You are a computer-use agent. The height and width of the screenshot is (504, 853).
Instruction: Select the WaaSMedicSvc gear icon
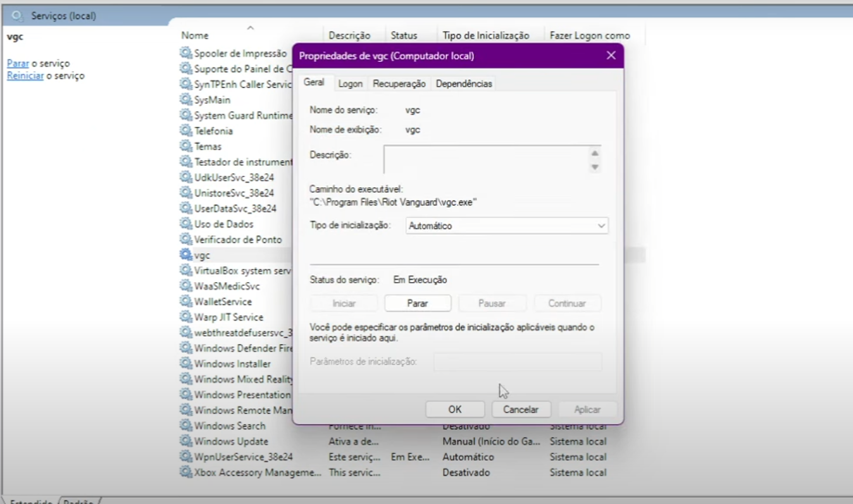pyautogui.click(x=186, y=286)
